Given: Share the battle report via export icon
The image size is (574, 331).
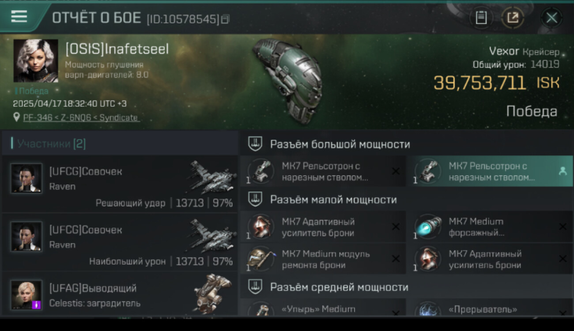Looking at the screenshot, I should 513,18.
